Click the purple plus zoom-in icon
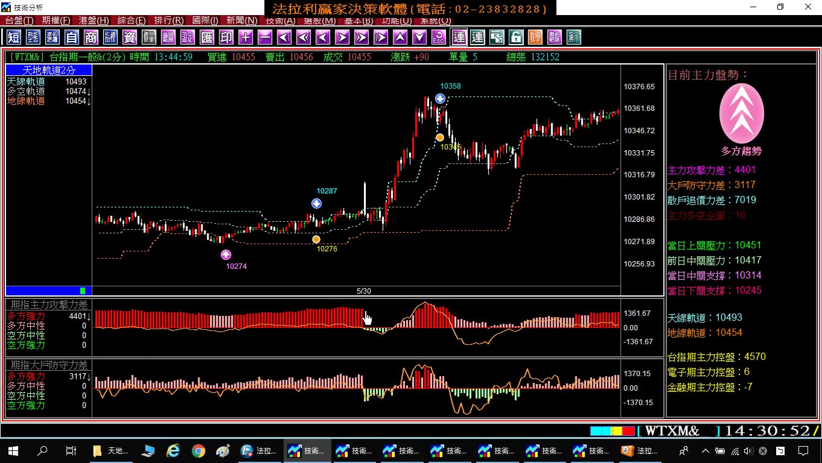 pyautogui.click(x=245, y=37)
